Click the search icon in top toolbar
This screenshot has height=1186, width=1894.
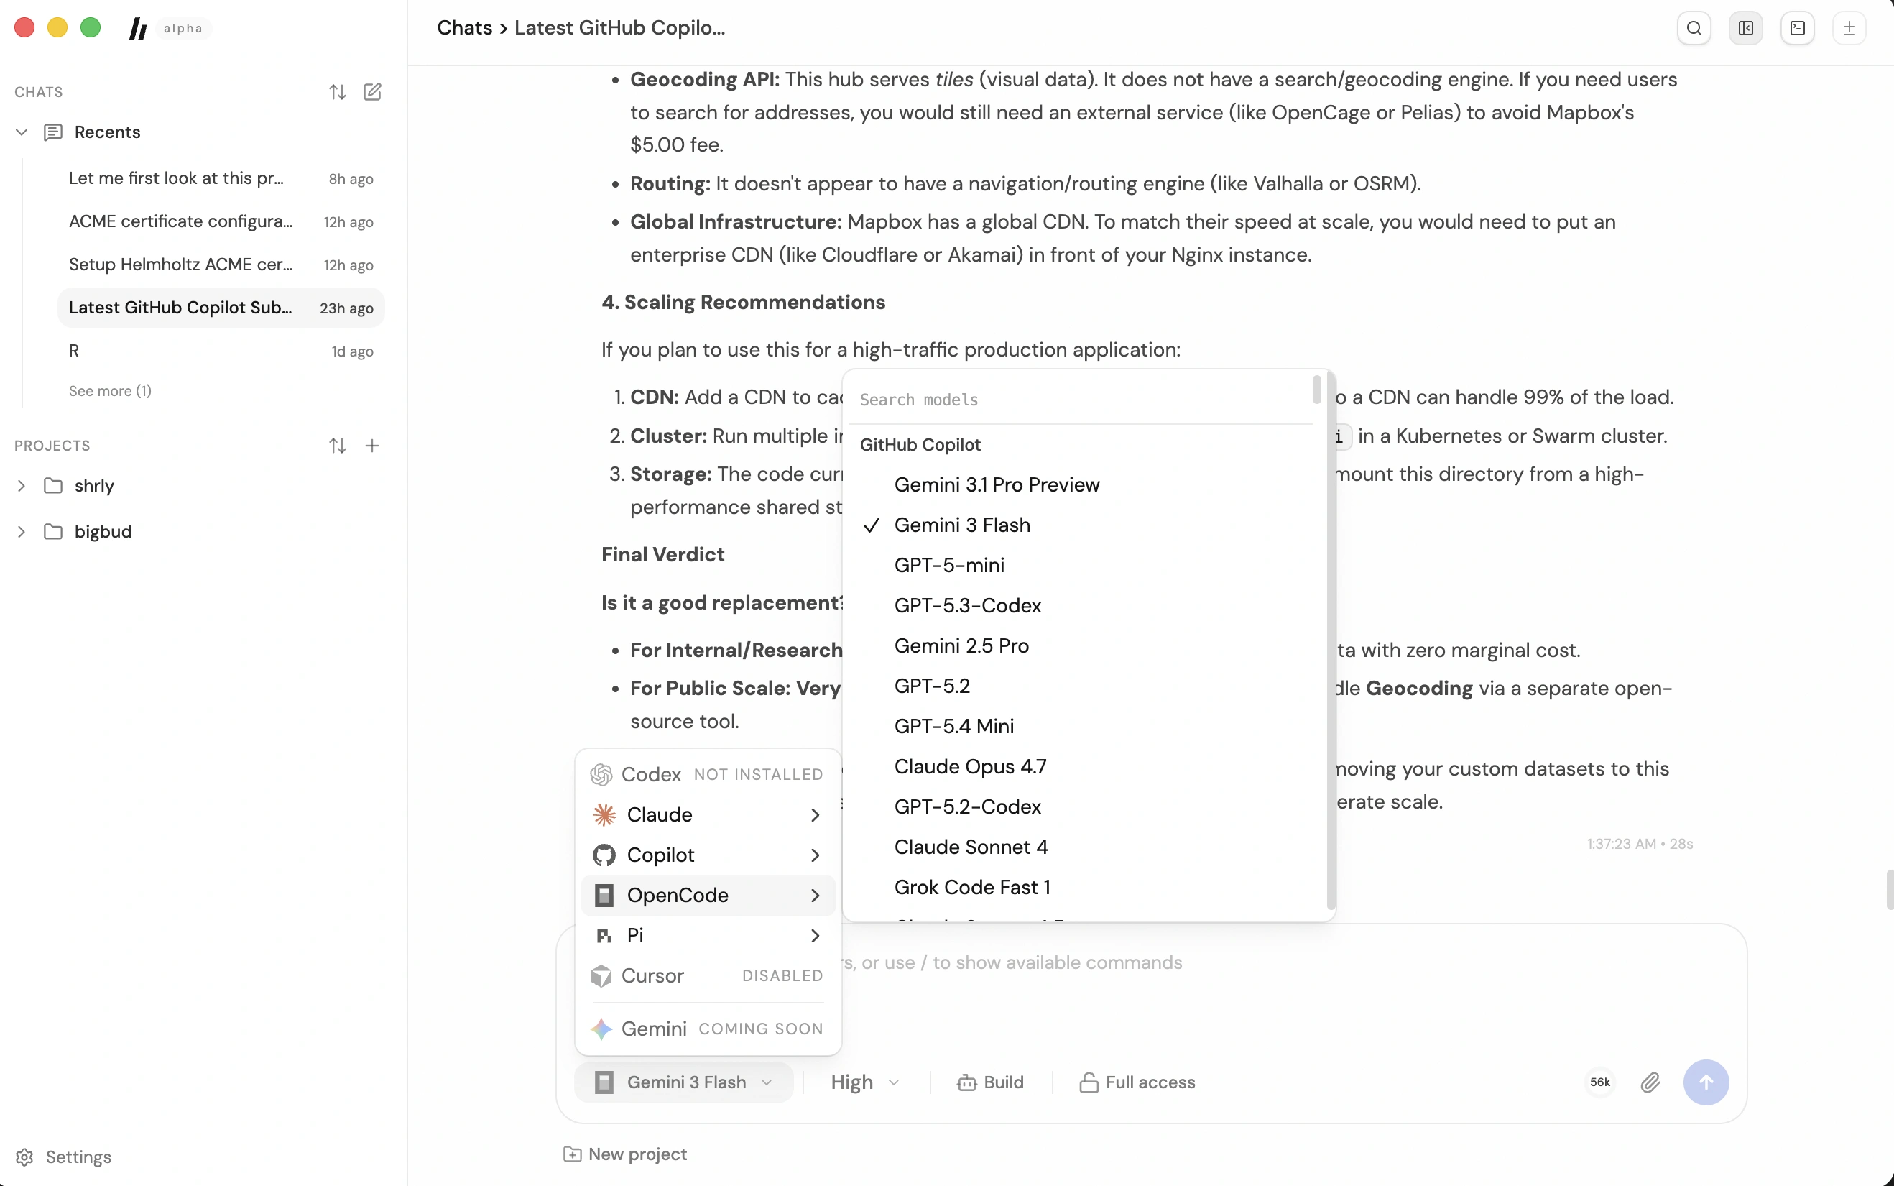(1694, 28)
